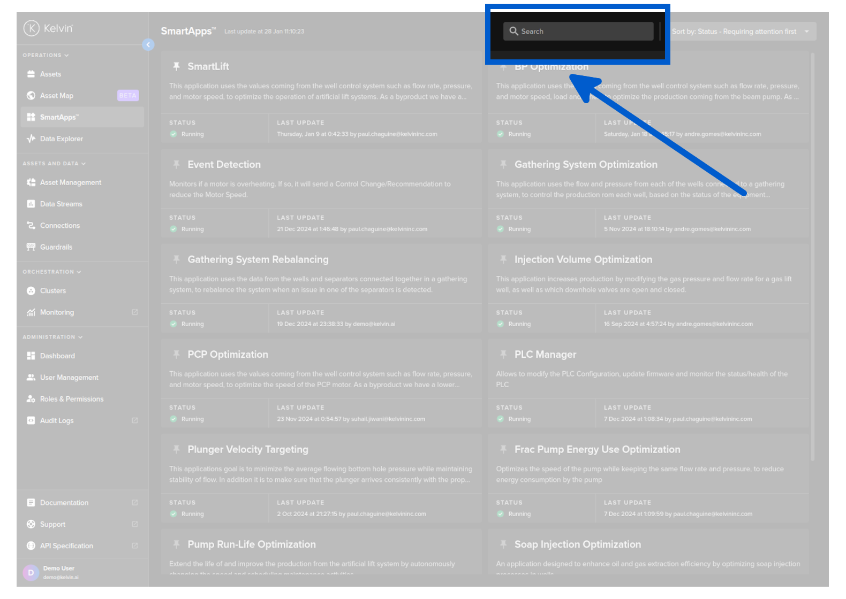Click the Connections icon
Image resolution: width=846 pixels, height=599 pixels.
point(31,226)
